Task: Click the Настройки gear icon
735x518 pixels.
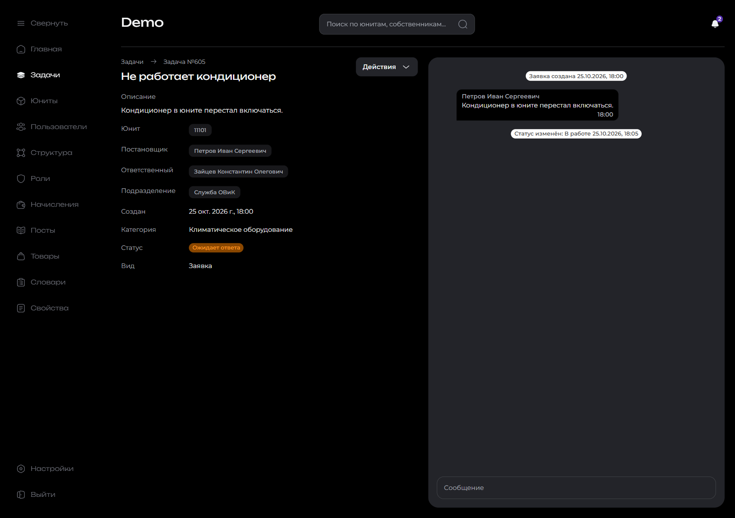Action: click(21, 469)
